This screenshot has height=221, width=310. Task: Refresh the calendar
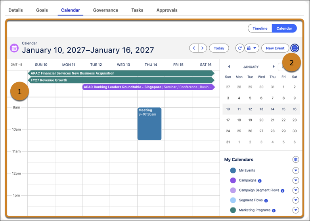240,48
